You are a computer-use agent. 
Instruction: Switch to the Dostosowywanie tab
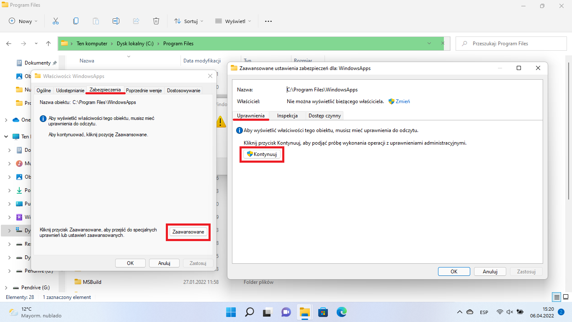click(x=183, y=91)
